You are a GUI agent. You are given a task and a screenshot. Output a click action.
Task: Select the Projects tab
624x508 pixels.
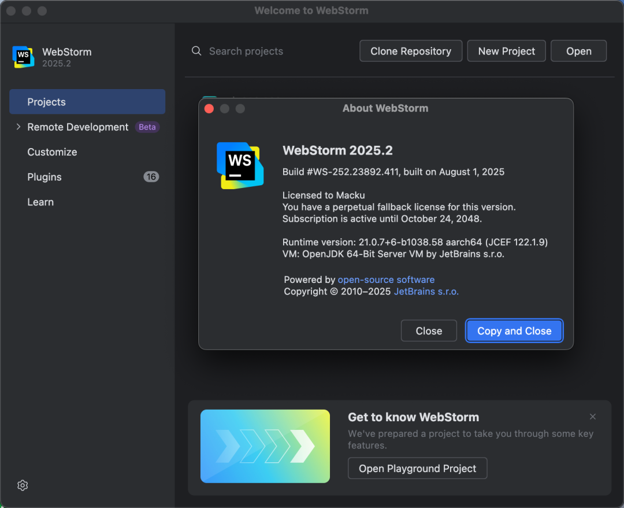click(x=87, y=102)
